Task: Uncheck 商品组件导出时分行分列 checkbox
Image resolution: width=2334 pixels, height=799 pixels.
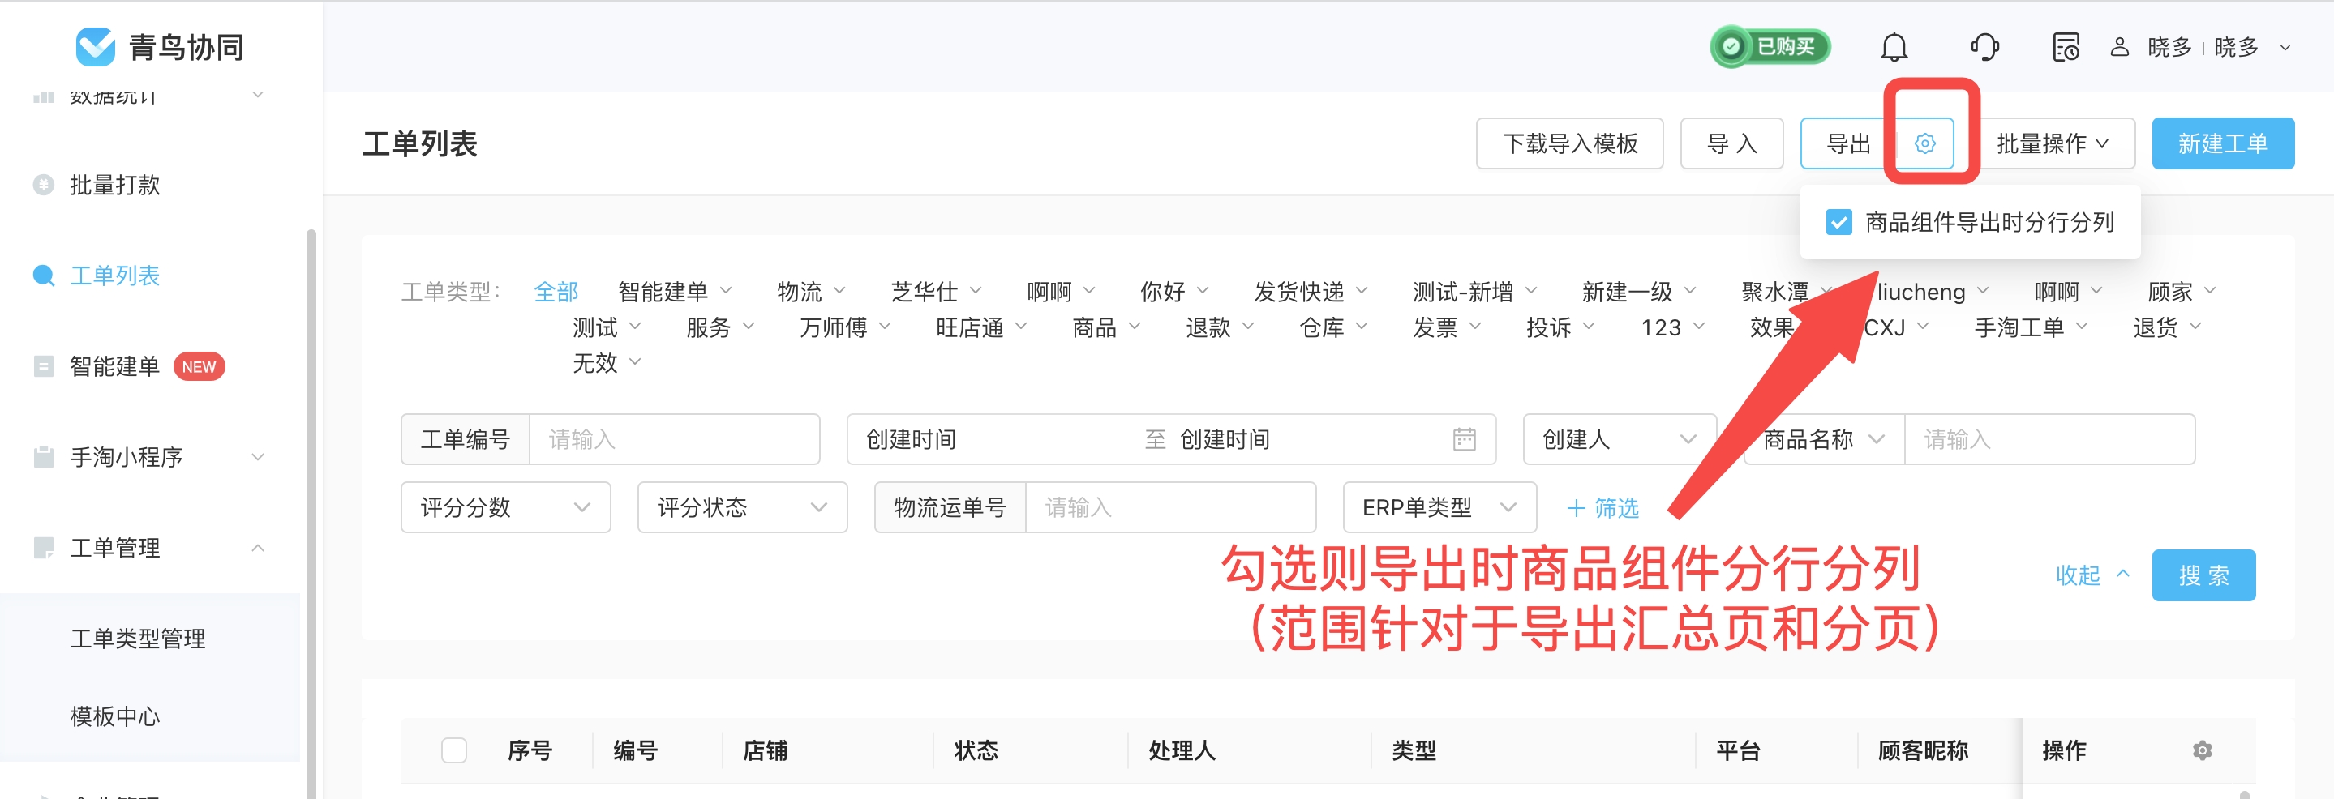Action: point(1839,222)
